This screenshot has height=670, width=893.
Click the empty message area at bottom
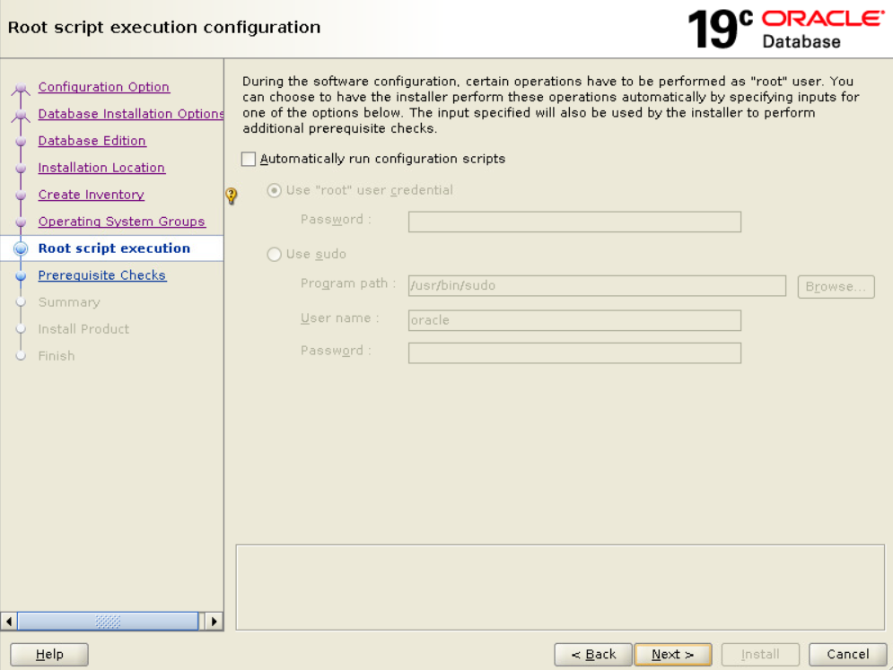(x=560, y=587)
